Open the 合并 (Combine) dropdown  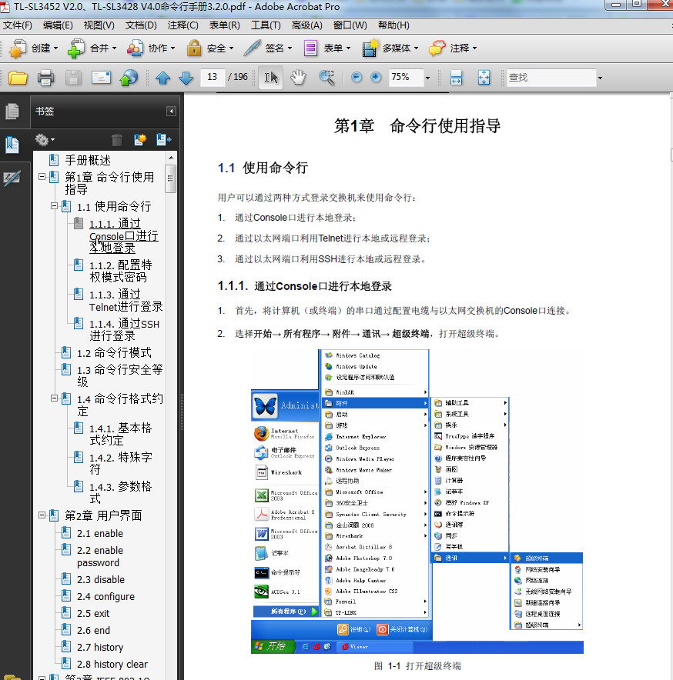tap(92, 48)
